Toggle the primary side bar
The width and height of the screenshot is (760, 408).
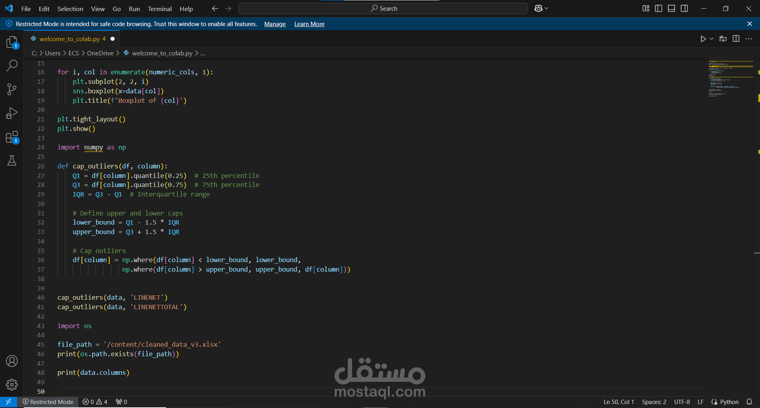[659, 8]
